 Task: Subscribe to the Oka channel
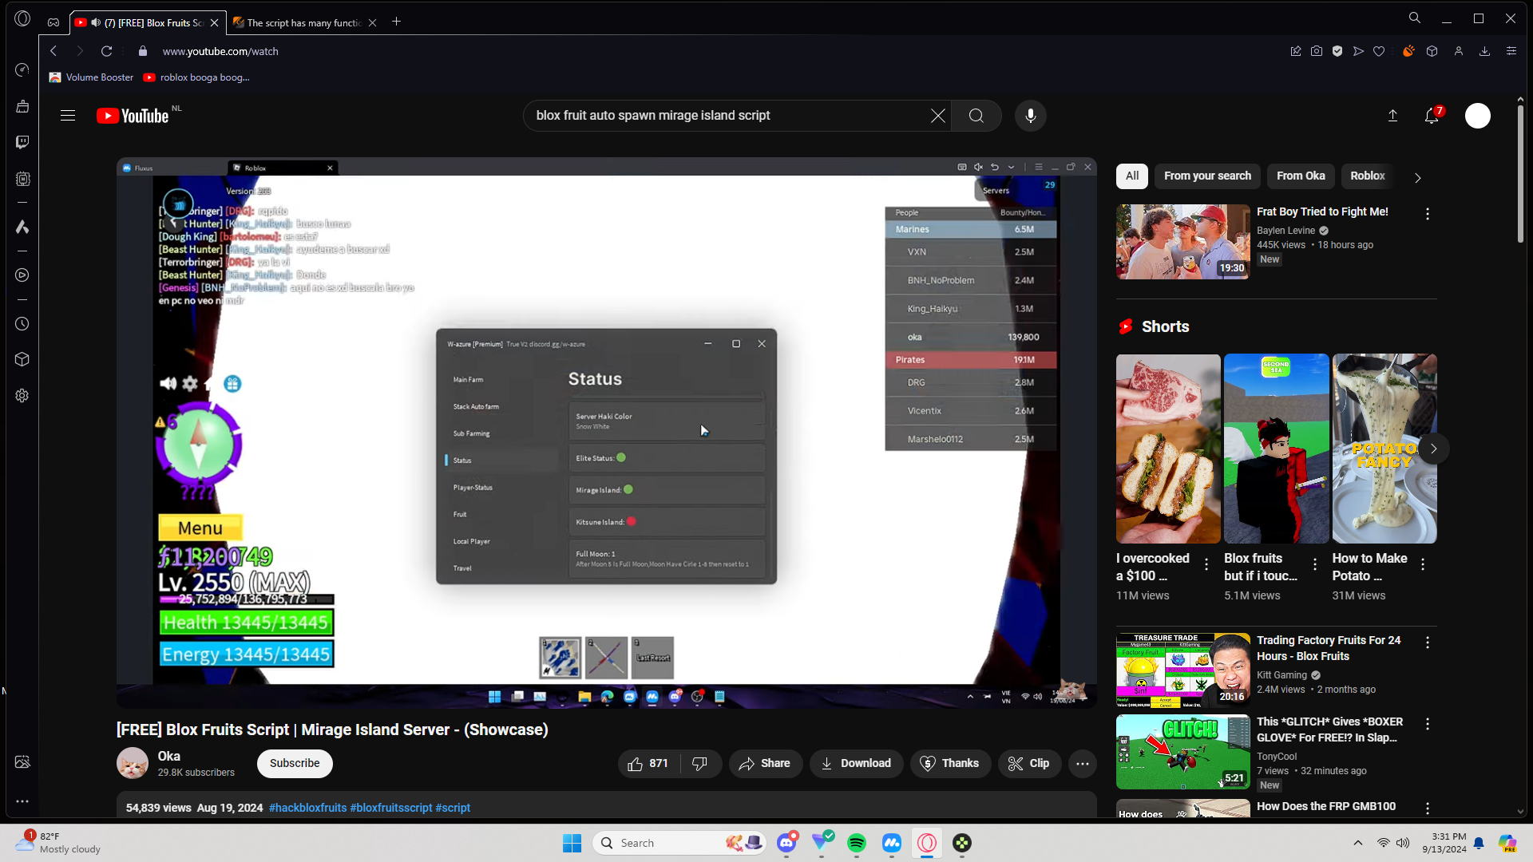pyautogui.click(x=295, y=764)
